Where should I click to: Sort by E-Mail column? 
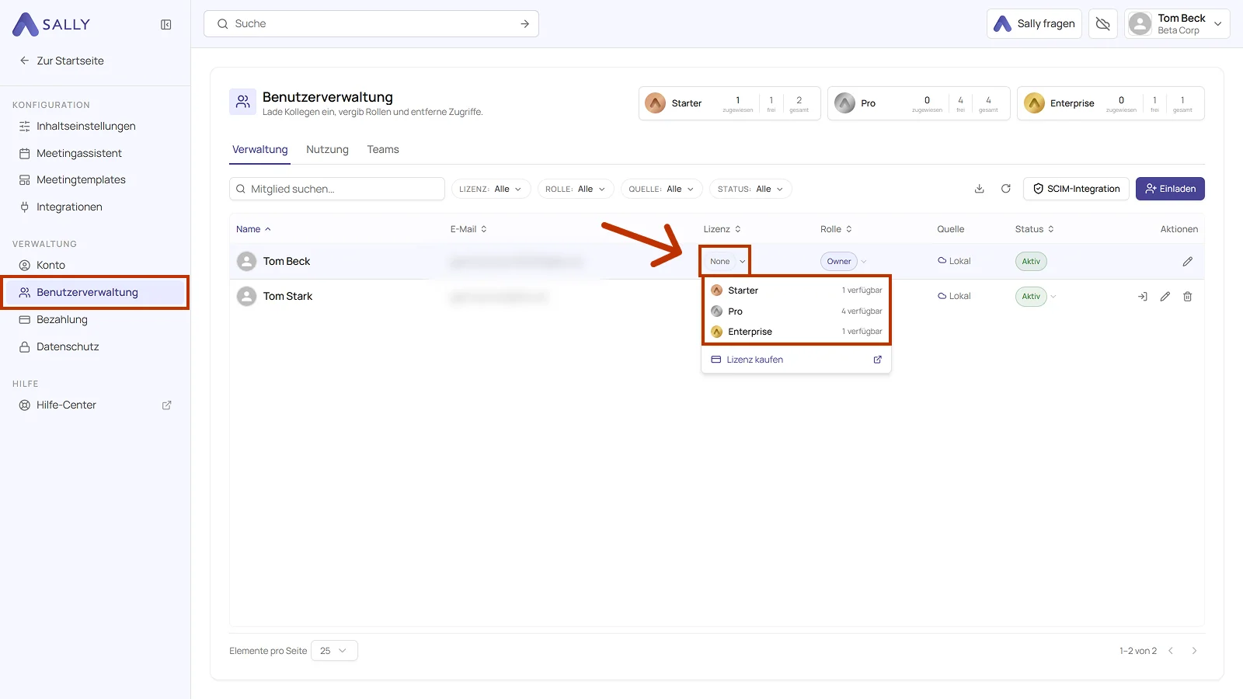pyautogui.click(x=468, y=229)
